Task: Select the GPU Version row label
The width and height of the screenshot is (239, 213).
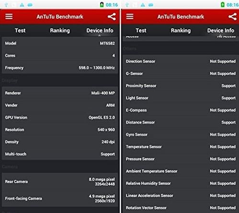Action: [16, 117]
